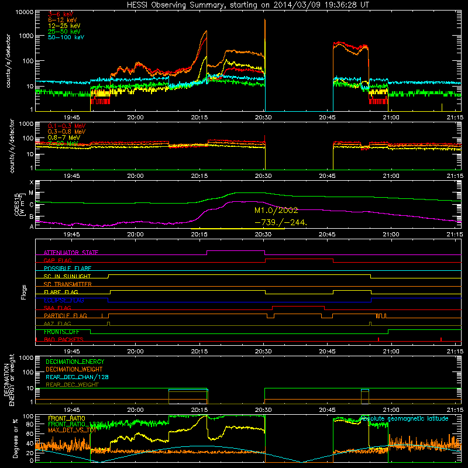Image resolution: width=468 pixels, height=468 pixels.
Task: Select the SAA_FLAG label
Action: point(57,308)
